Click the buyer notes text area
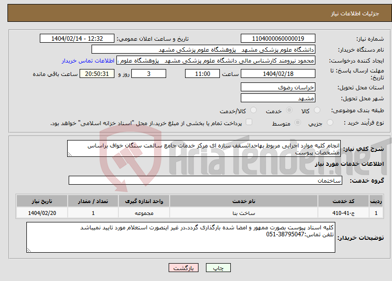The width and height of the screenshot is (392, 281). pyautogui.click(x=181, y=237)
